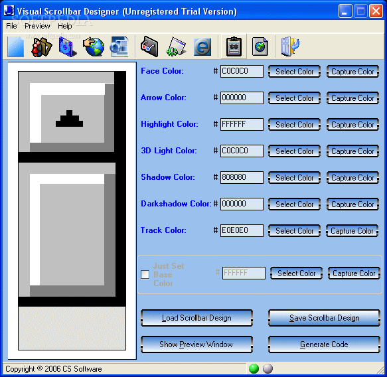
Task: Click the pointing hand globe icon
Action: (94, 46)
